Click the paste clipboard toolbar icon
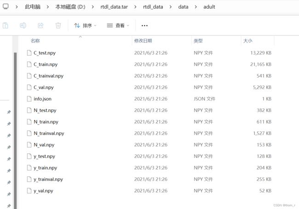Image resolution: width=299 pixels, height=209 pixels. pyautogui.click(x=6, y=25)
